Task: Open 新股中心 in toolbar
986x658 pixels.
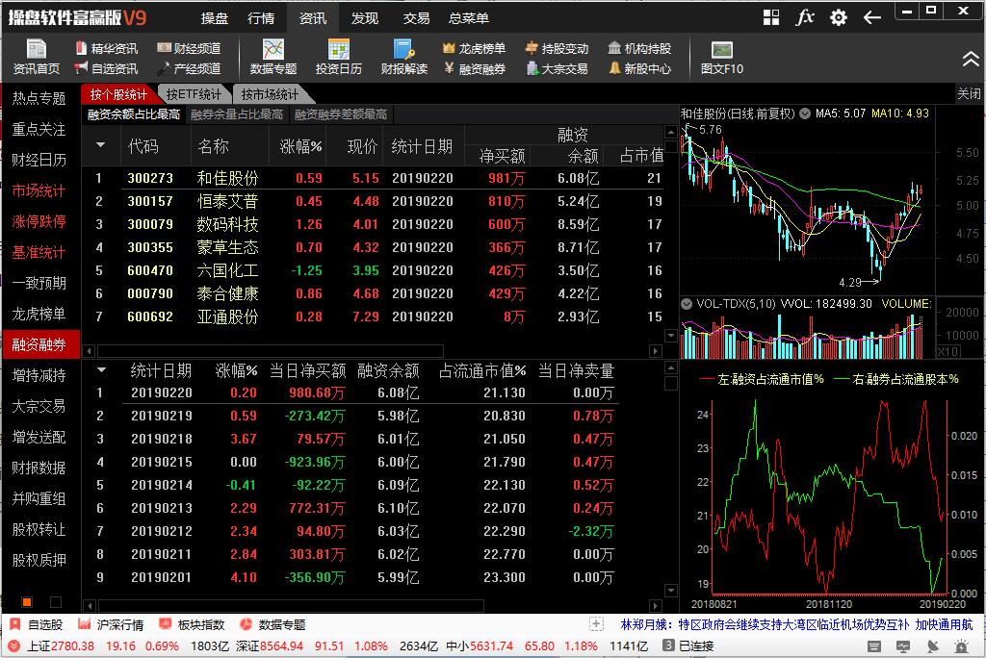Action: pyautogui.click(x=639, y=68)
